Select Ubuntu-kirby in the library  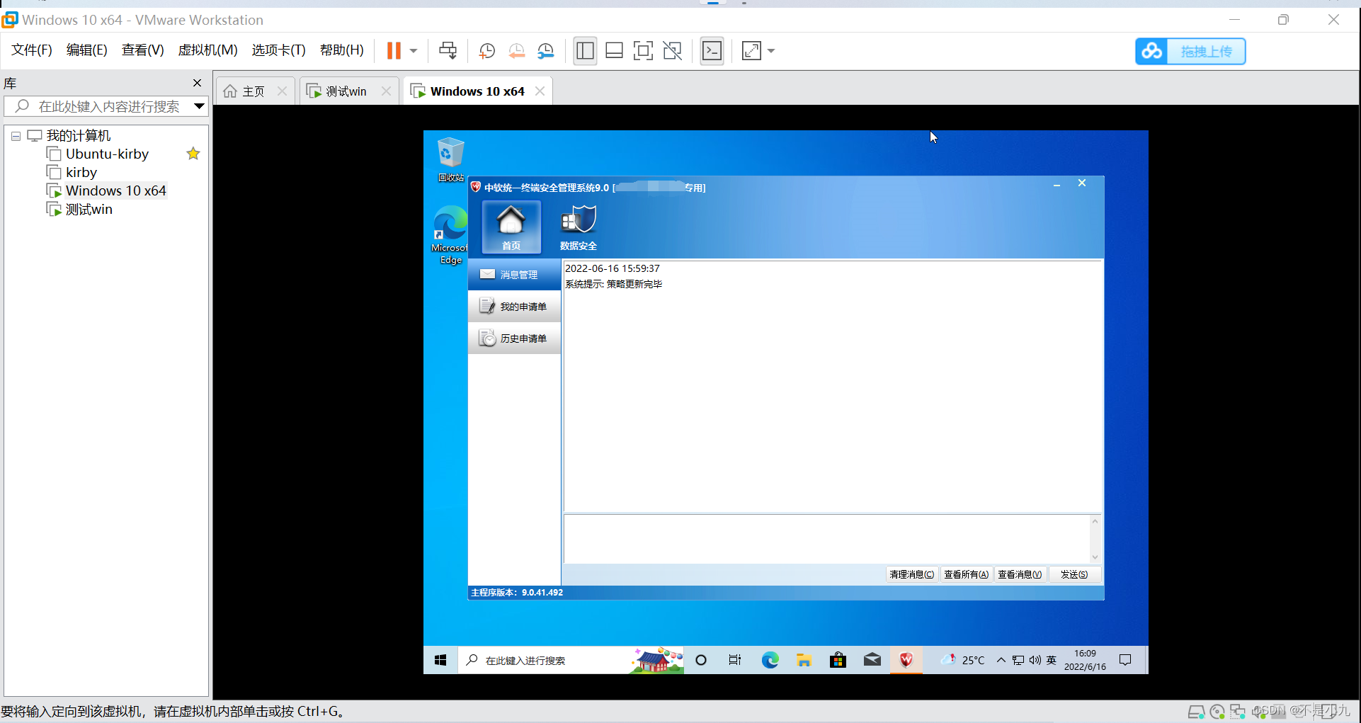click(x=107, y=154)
